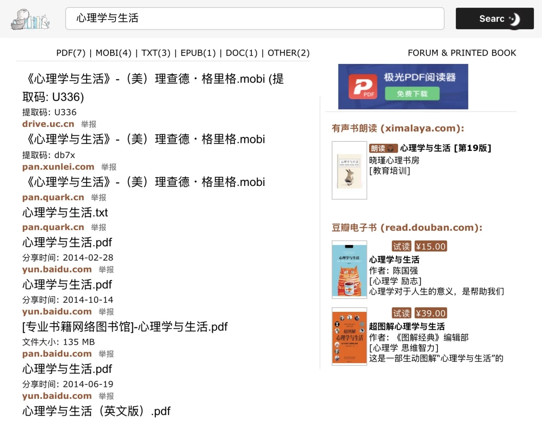Screen dimensions: 542x429
Task: Click the green 免费下载 button in ad
Action: coord(412,94)
